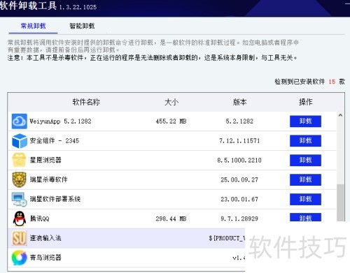This screenshot has width=350, height=273.
Task: Click the 速浪输入法 SU icon
Action: (19, 238)
